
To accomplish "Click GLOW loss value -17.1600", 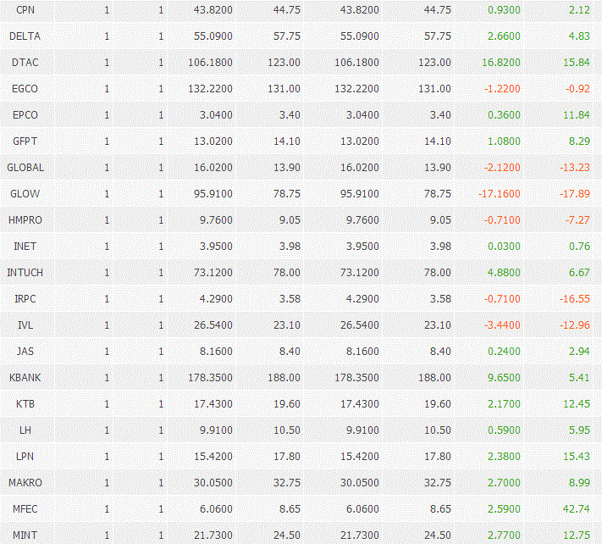I will pos(500,194).
